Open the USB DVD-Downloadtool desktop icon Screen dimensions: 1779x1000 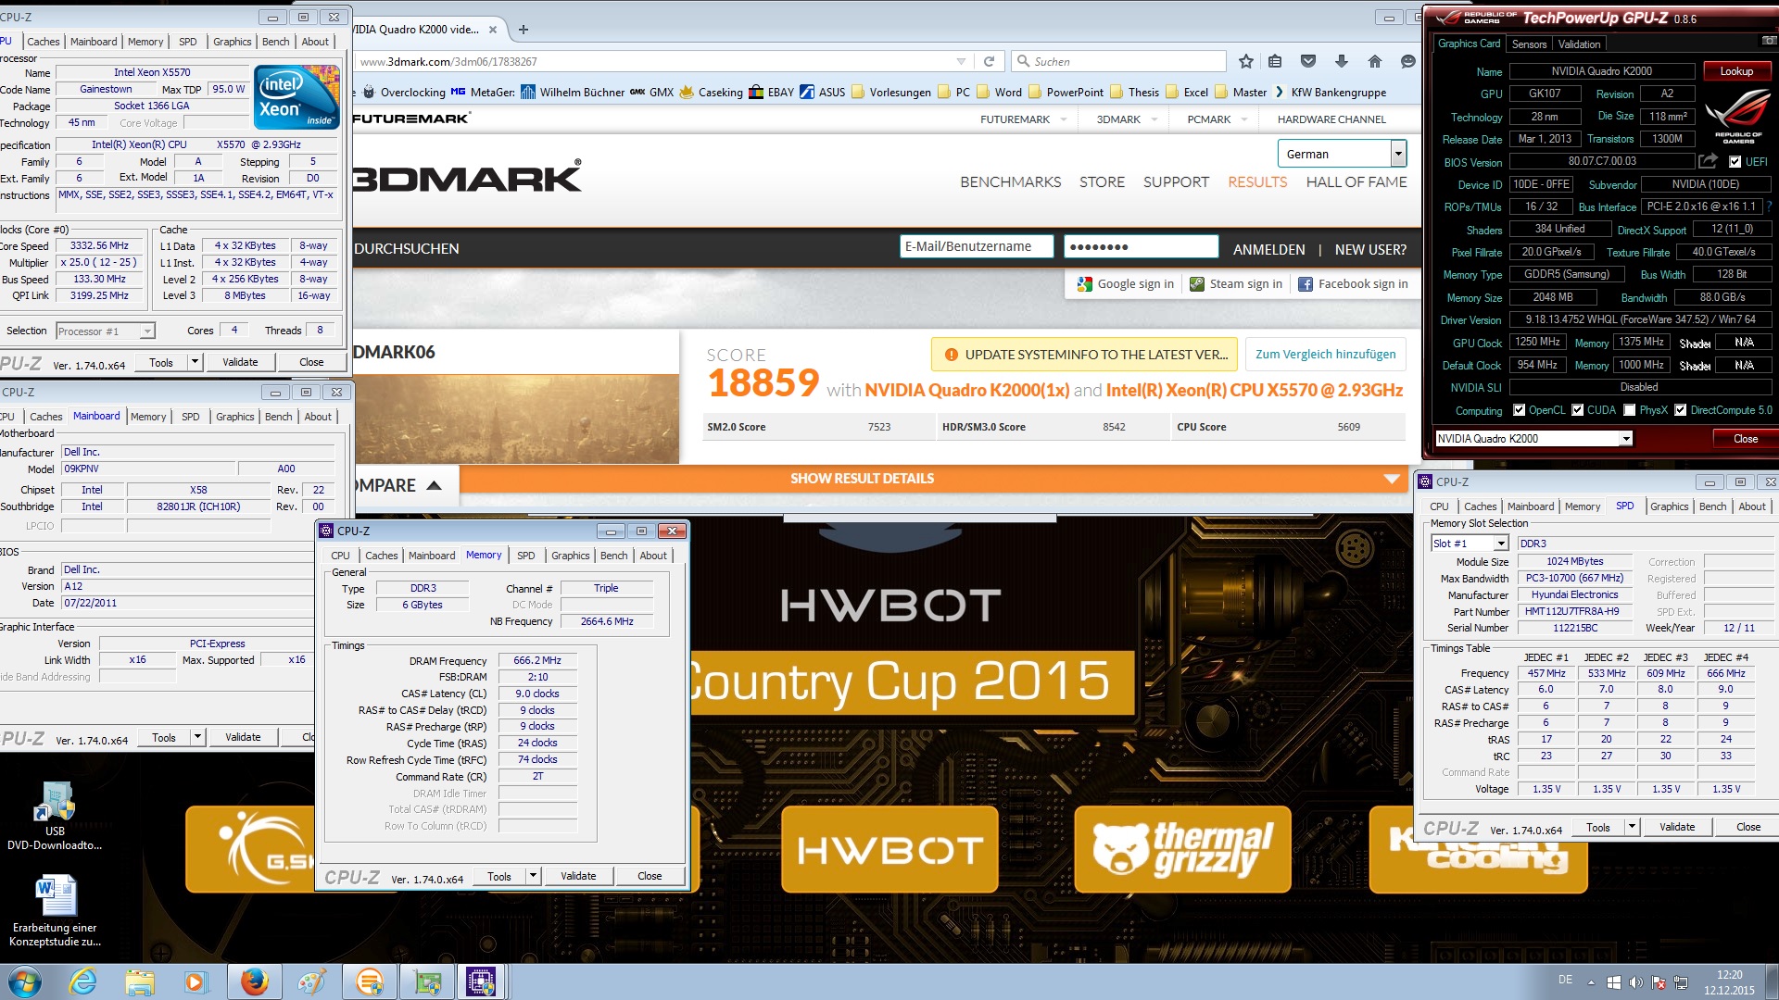click(55, 815)
